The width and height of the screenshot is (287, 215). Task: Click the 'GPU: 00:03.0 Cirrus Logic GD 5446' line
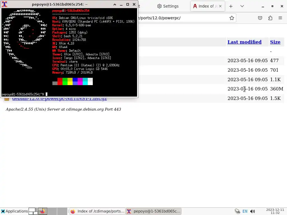80,69
